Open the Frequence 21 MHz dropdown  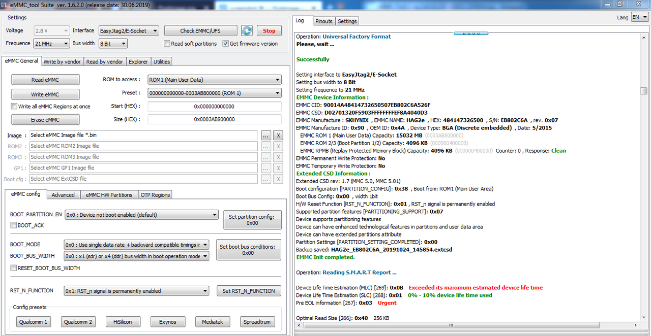[x=51, y=44]
